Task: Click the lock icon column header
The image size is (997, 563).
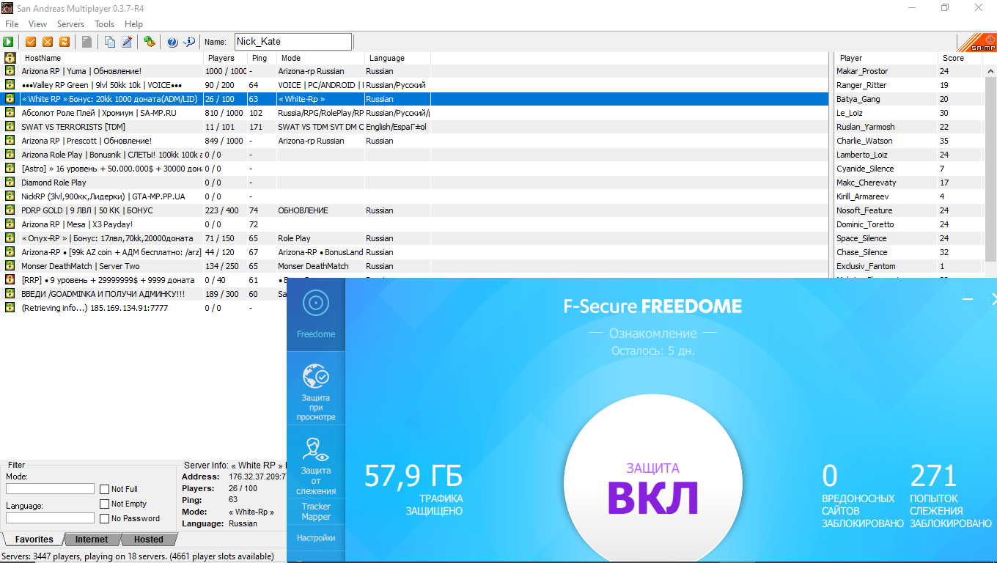Action: click(x=10, y=58)
